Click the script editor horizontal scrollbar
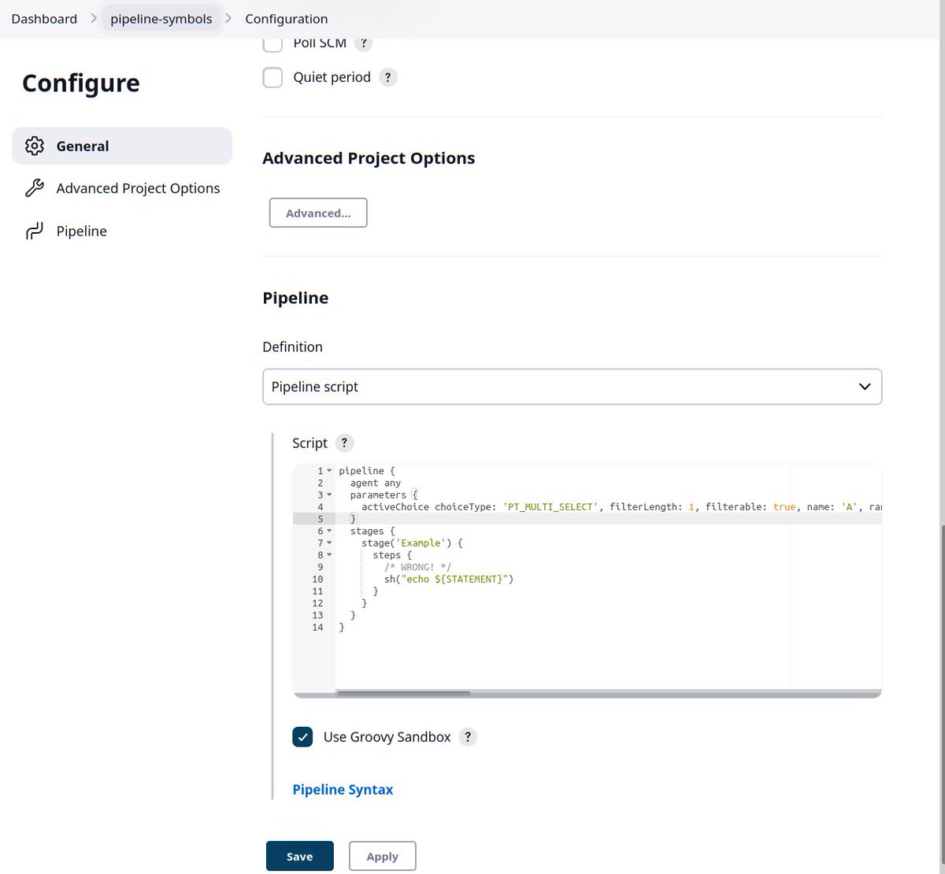 click(x=403, y=694)
